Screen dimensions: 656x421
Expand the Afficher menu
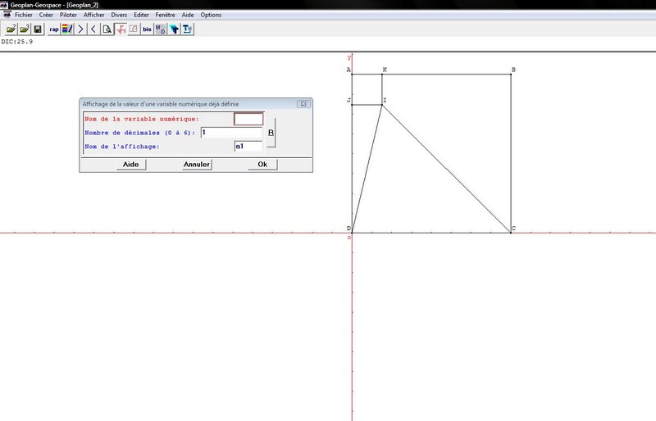tap(94, 15)
